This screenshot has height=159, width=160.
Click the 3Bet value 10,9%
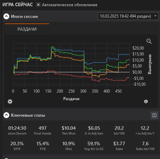(68, 144)
